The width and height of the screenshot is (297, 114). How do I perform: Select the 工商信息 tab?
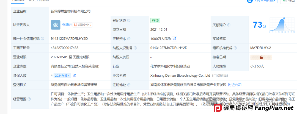[x=17, y=1]
